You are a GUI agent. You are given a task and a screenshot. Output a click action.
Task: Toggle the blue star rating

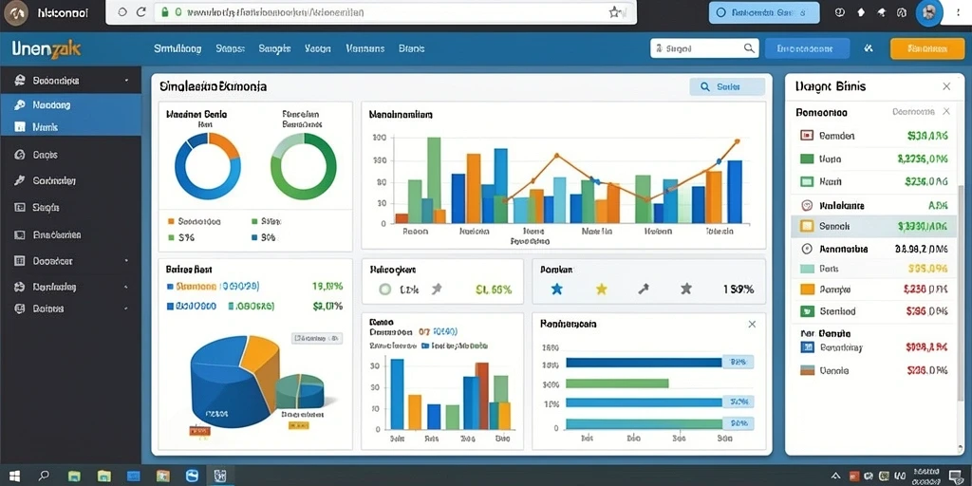pyautogui.click(x=556, y=289)
